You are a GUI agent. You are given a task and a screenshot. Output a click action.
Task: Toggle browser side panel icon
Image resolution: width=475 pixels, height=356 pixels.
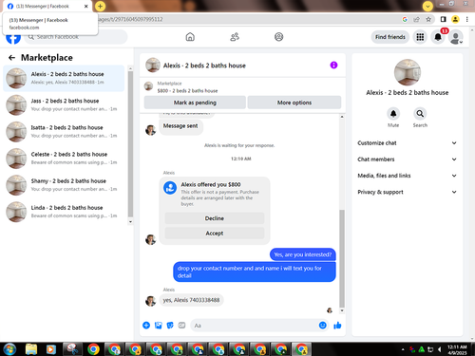point(444,19)
